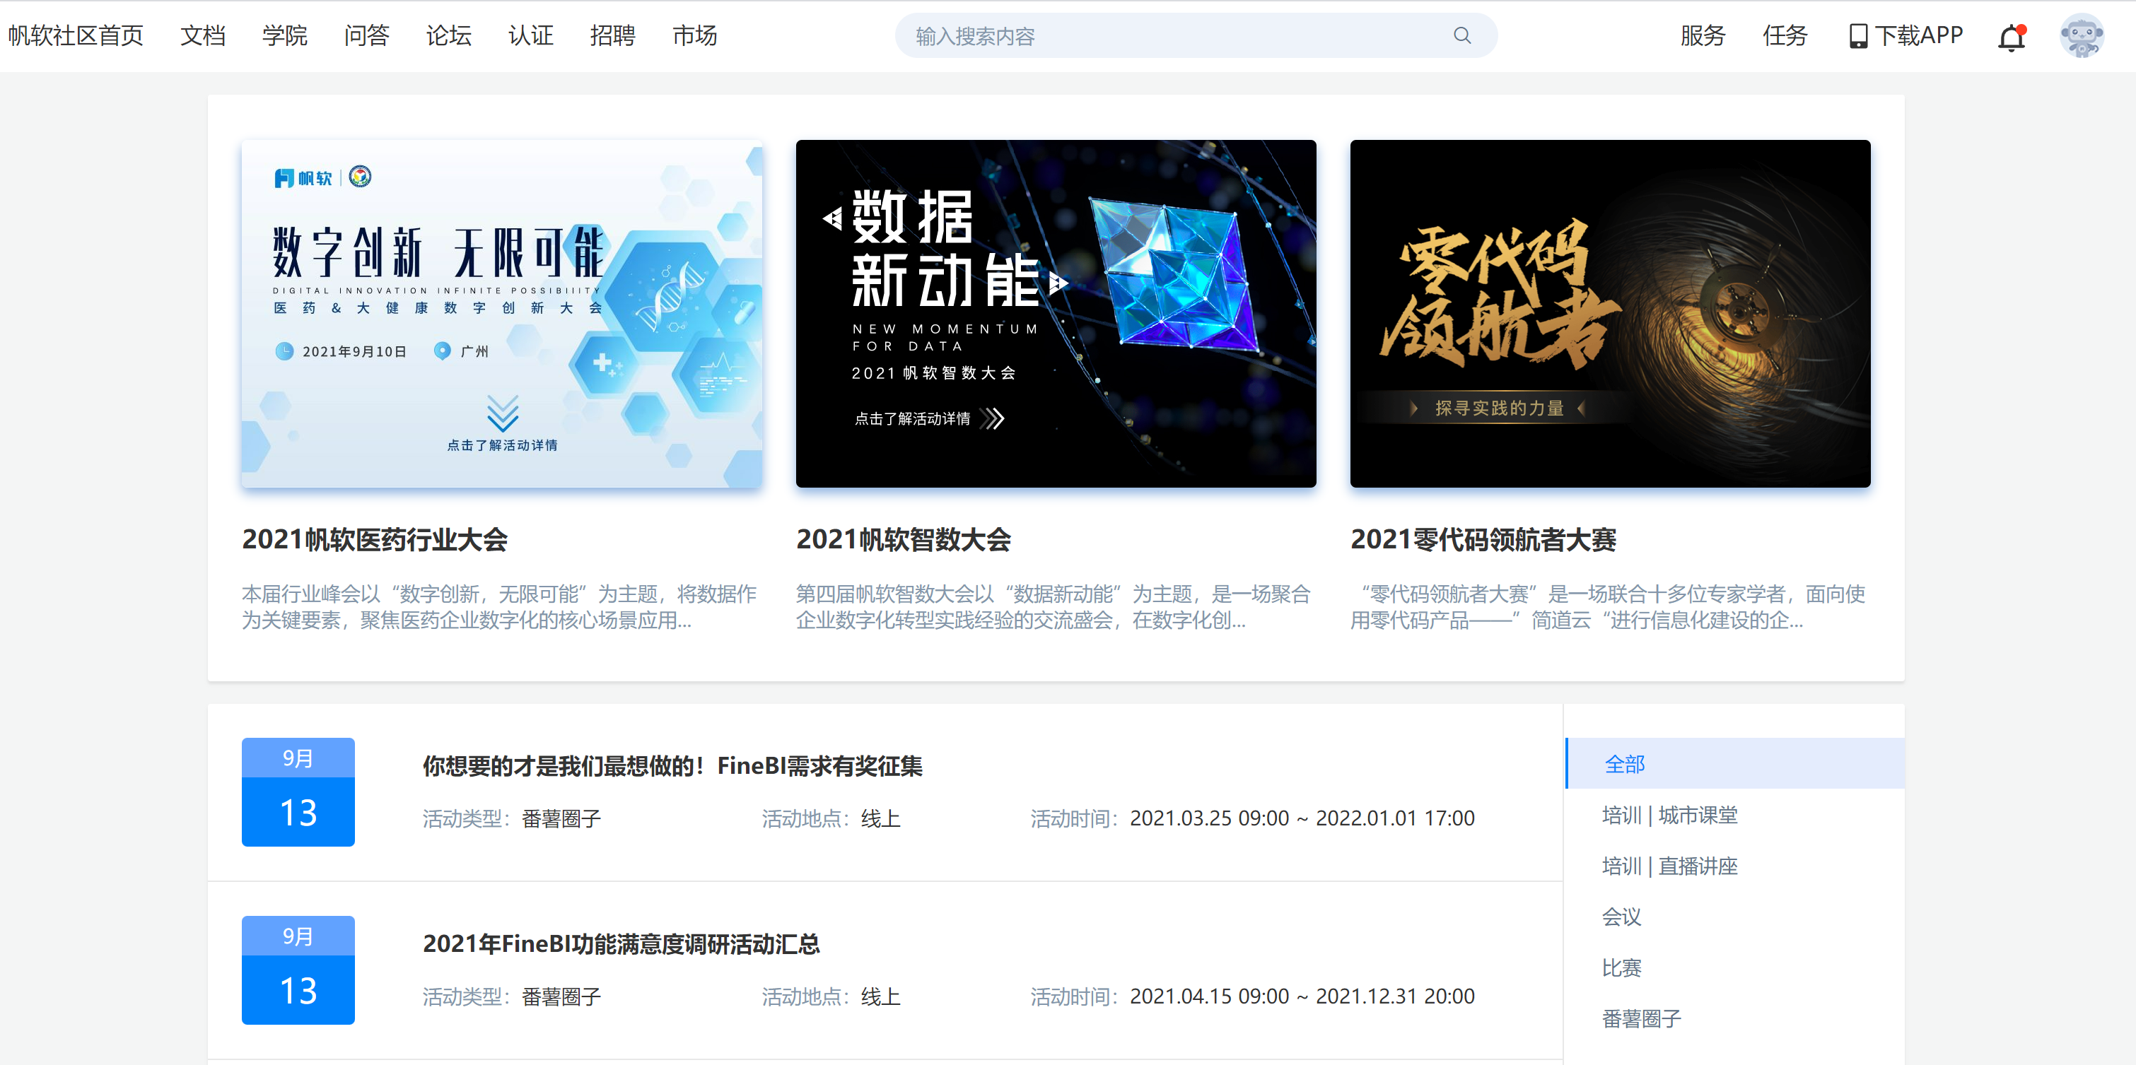Open the notification bell icon
This screenshot has width=2136, height=1065.
pos(2011,38)
